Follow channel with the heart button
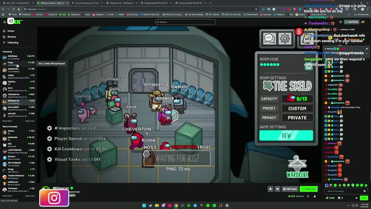 click(277, 189)
